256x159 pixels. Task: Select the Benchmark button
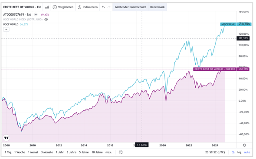158,7
